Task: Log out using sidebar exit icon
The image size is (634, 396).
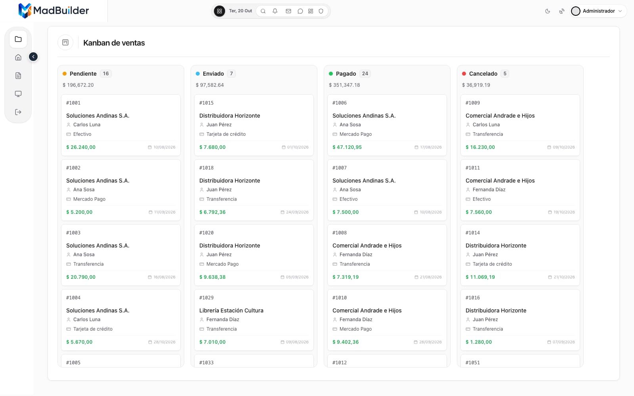Action: [x=18, y=112]
